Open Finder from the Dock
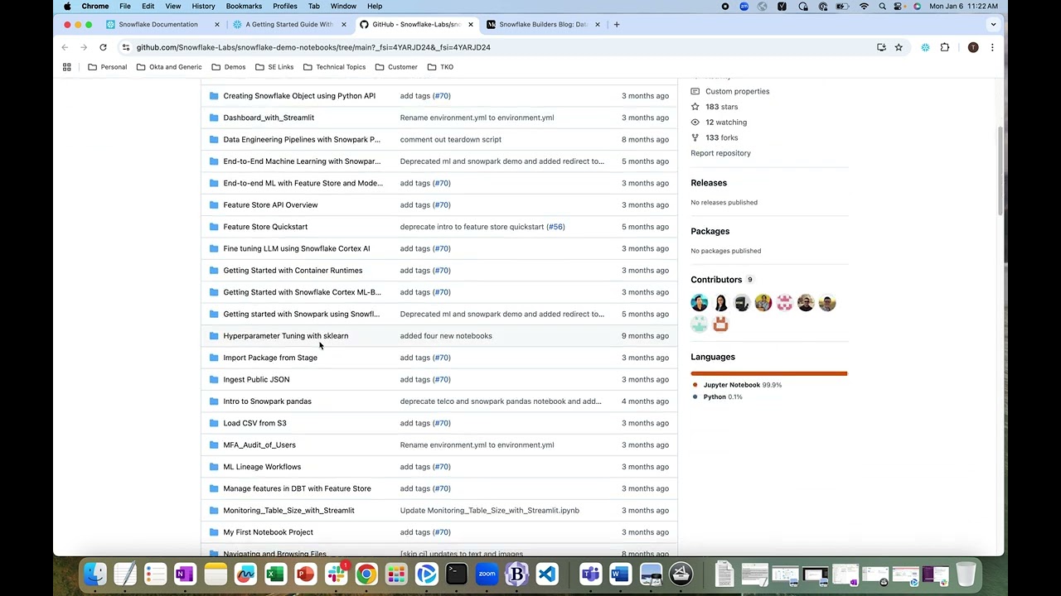Image resolution: width=1061 pixels, height=596 pixels. click(95, 574)
